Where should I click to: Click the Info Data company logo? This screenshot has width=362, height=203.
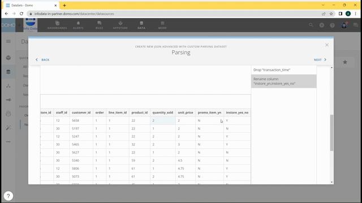tap(31, 25)
